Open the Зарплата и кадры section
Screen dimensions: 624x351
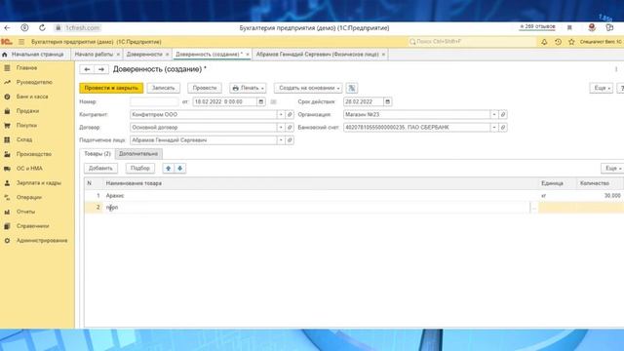pyautogui.click(x=39, y=183)
